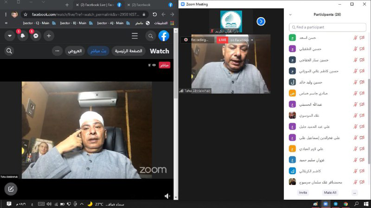View site security lock info
371x208 pixels.
[144, 14]
